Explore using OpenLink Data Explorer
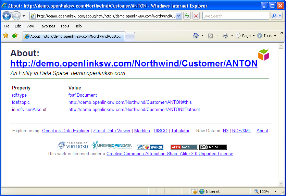Image resolution: width=286 pixels, height=196 pixels. click(x=66, y=131)
